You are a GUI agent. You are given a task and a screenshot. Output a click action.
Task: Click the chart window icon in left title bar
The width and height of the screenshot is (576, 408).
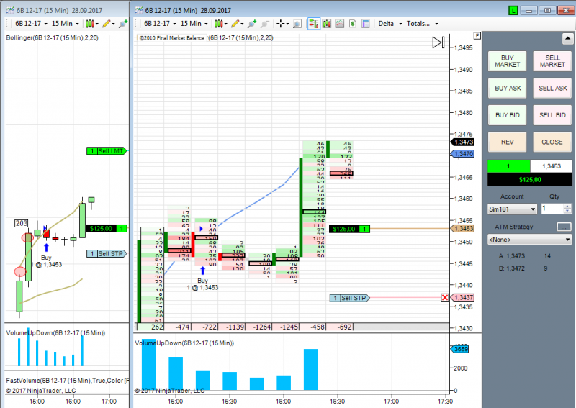10,10
